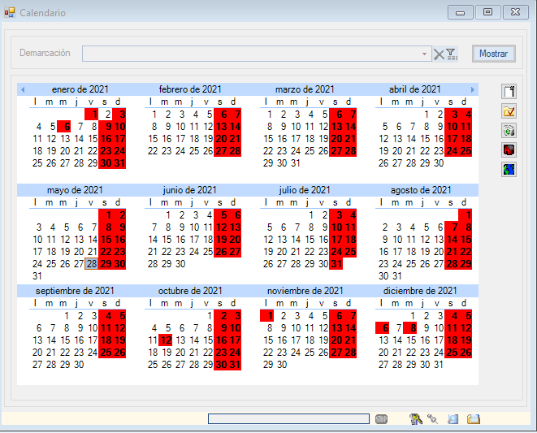This screenshot has width=537, height=433.
Task: Go to previous months using left arrow
Action: [23, 89]
